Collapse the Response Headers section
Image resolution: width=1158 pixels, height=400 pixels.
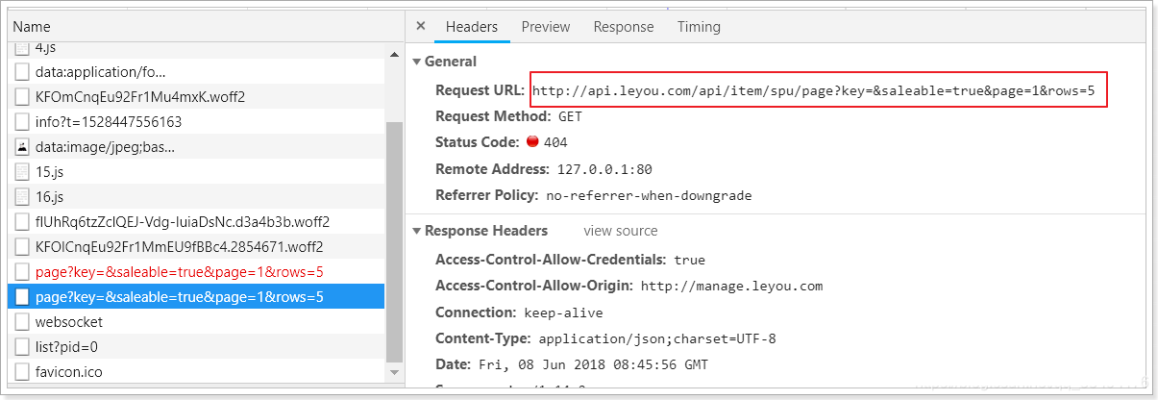point(417,231)
